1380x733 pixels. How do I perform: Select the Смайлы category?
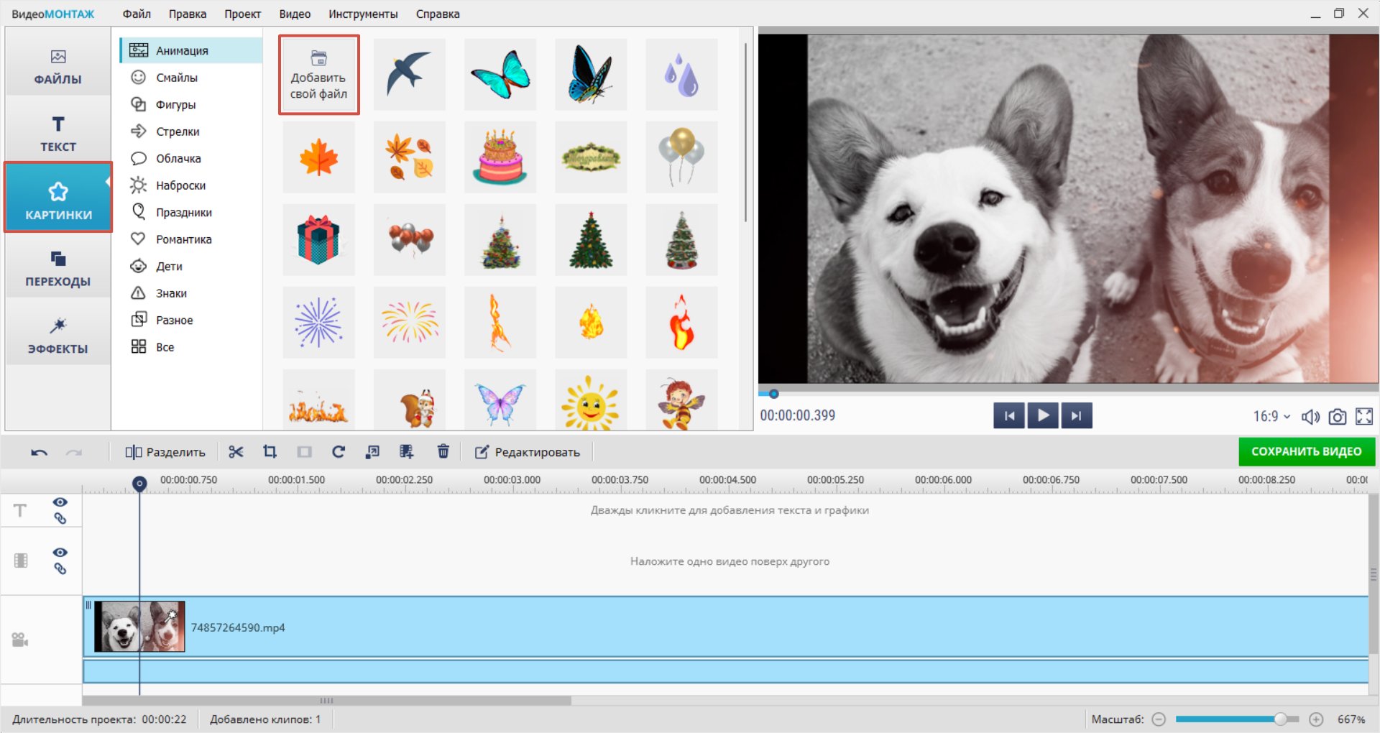coord(177,78)
